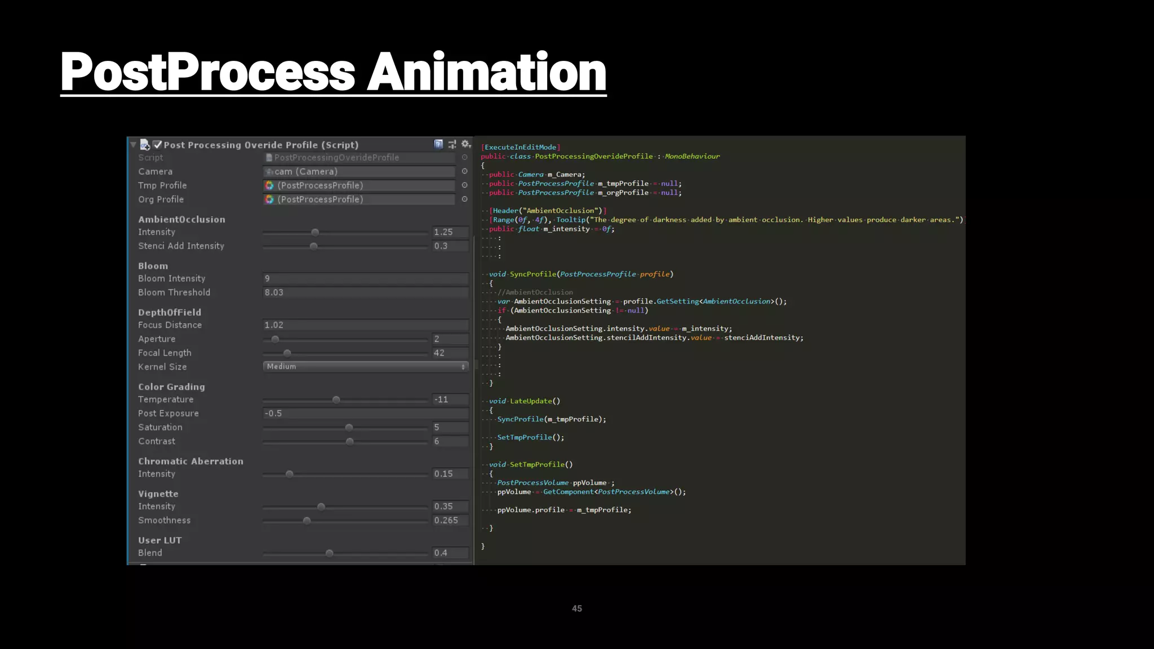Click the Tmp Profile PostProcessProfile field
This screenshot has height=649, width=1154.
(x=359, y=185)
